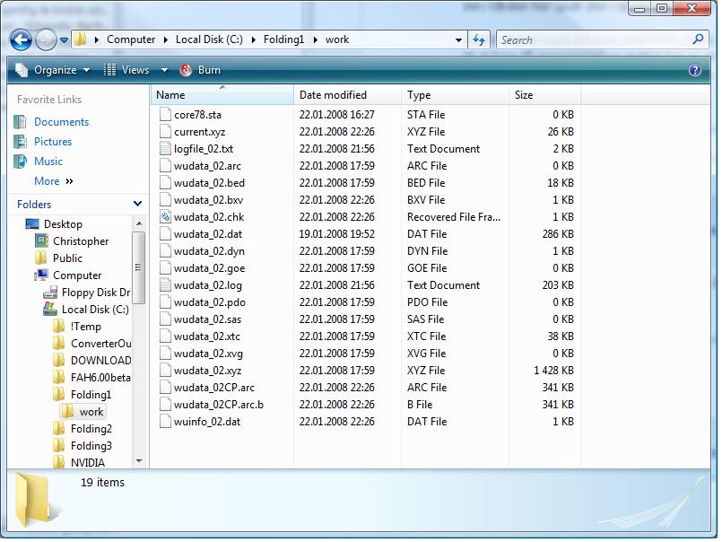This screenshot has width=722, height=542.
Task: Select wudata_02.arc file icon
Action: point(165,166)
